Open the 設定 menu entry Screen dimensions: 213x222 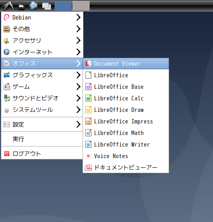coord(42,124)
